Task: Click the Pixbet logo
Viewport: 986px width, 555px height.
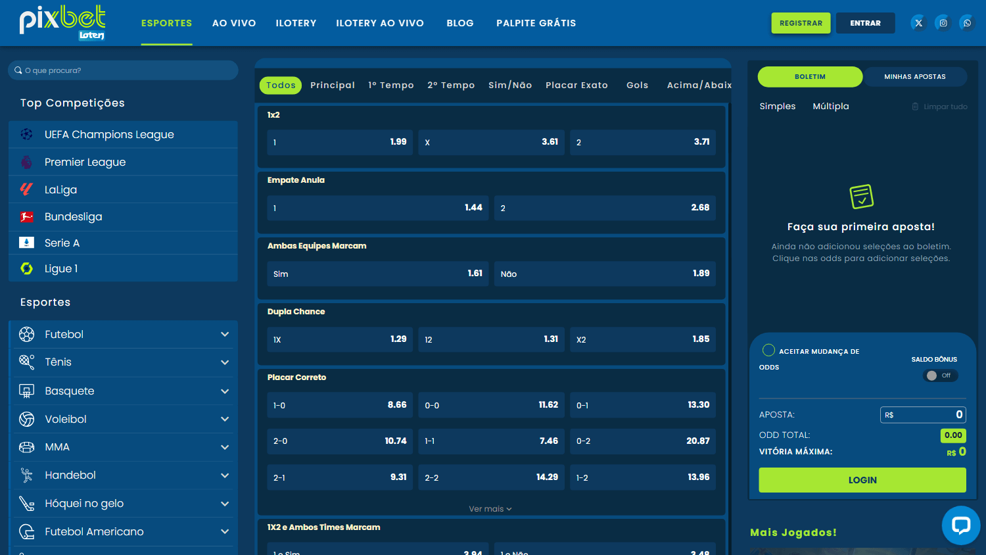Action: [62, 23]
